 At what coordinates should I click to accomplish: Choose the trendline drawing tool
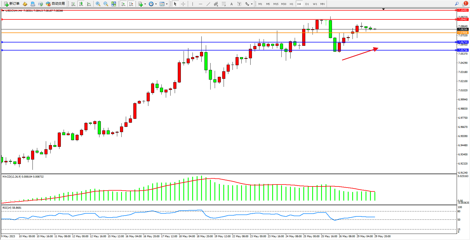(x=208, y=4)
